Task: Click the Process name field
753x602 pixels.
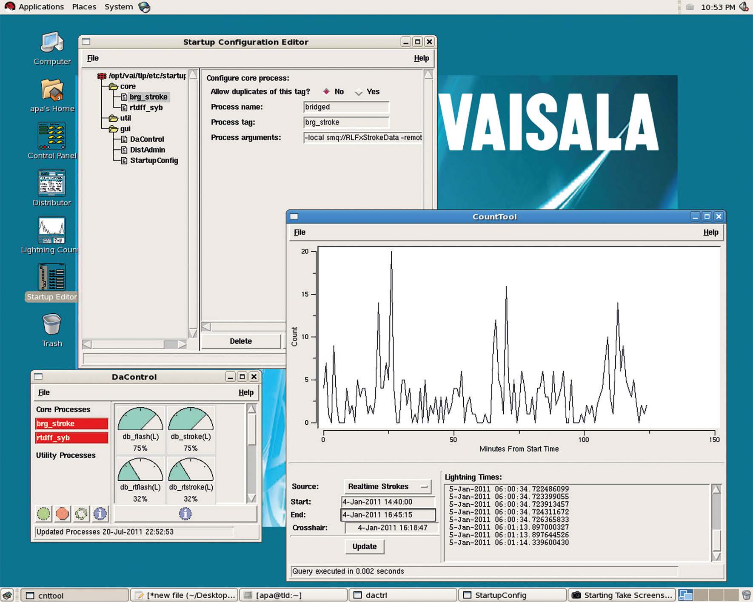Action: tap(346, 107)
